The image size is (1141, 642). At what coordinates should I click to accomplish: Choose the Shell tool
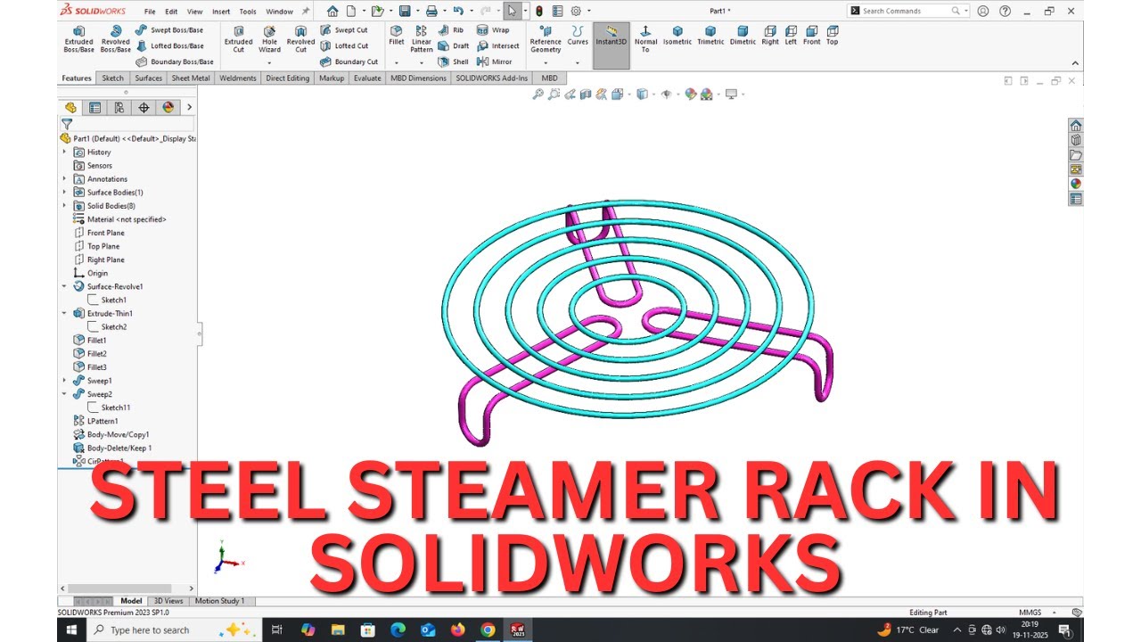[x=453, y=62]
